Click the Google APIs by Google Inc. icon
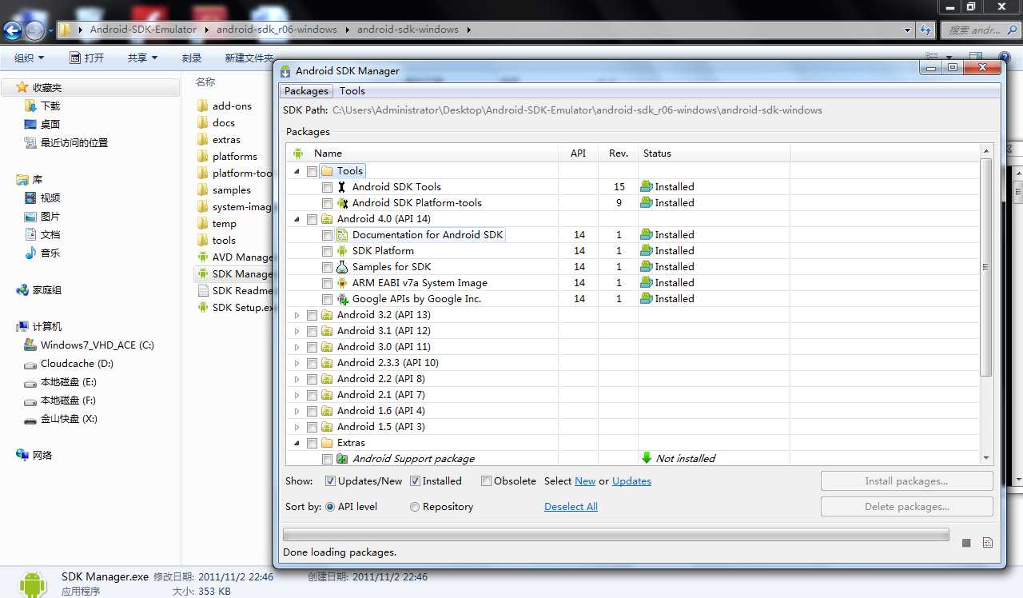Screen dimensions: 1023x598 tap(342, 299)
